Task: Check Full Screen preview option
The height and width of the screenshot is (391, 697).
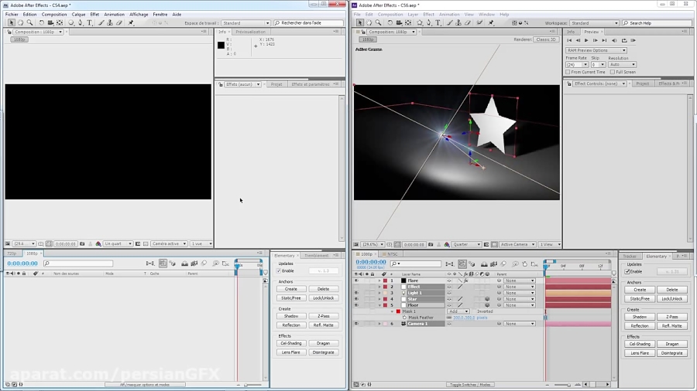Action: (x=613, y=72)
